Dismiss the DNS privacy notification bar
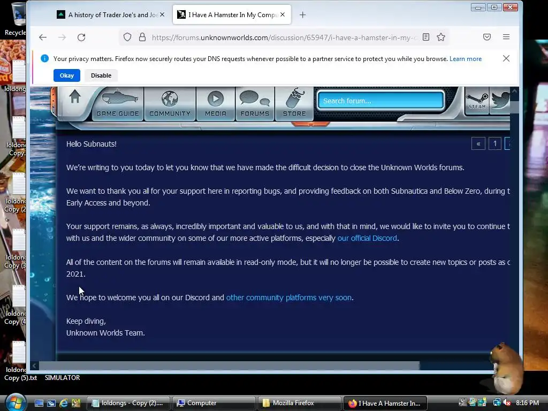 click(506, 58)
